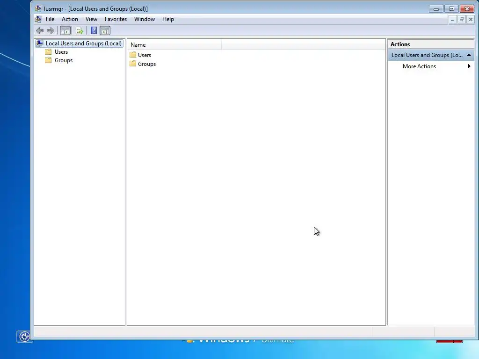The width and height of the screenshot is (479, 359).
Task: Click Users entry in center list
Action: click(145, 55)
